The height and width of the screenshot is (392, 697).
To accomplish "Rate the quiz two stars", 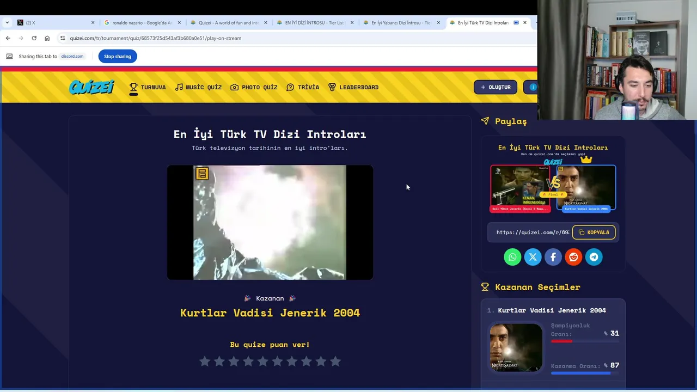I will (219, 362).
